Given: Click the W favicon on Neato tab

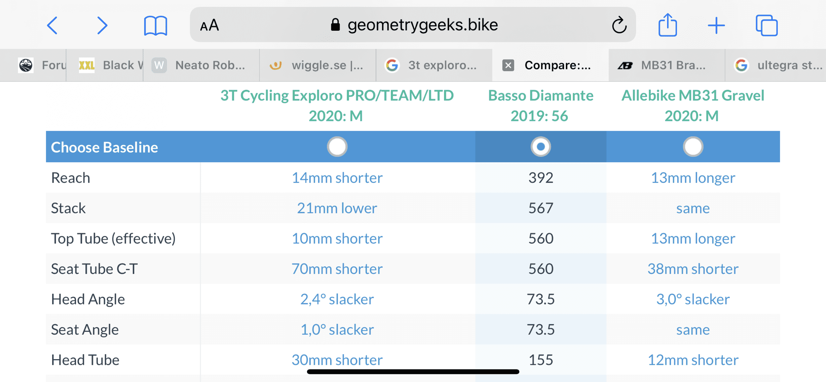Looking at the screenshot, I should click(159, 65).
